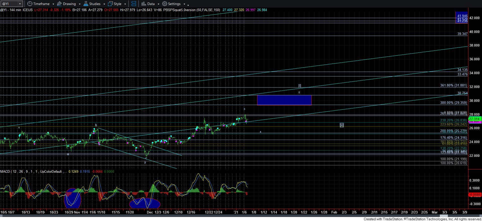Click the 'Dec' date axis label

coord(150,212)
